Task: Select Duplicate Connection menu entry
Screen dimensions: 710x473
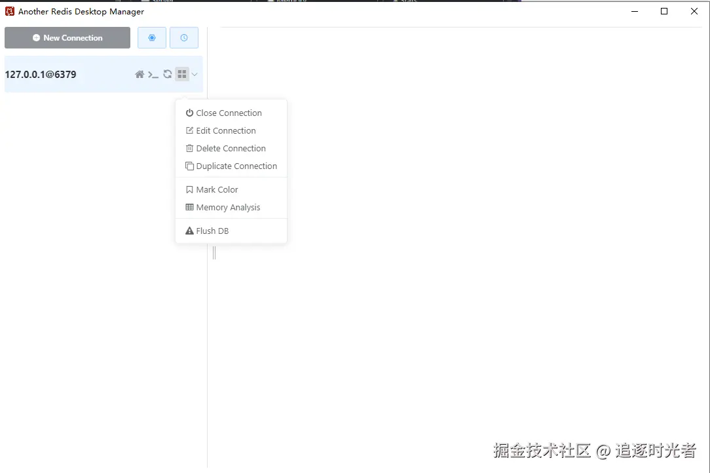Action: tap(231, 166)
